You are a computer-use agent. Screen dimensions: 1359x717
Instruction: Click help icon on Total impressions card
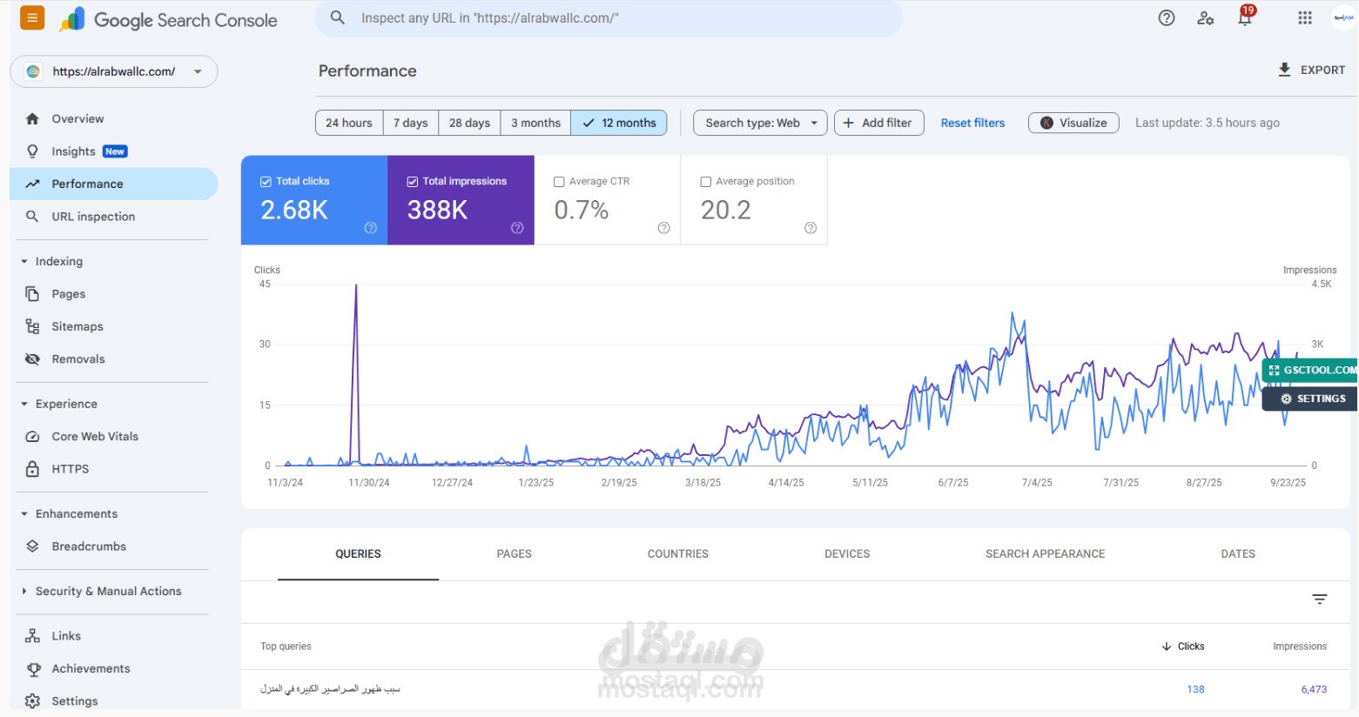click(517, 228)
